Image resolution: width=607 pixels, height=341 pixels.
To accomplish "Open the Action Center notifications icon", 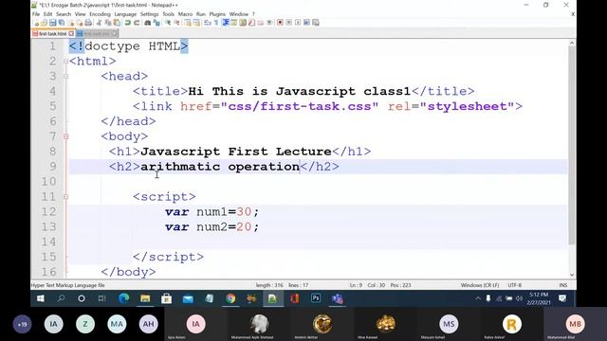I will click(x=562, y=298).
